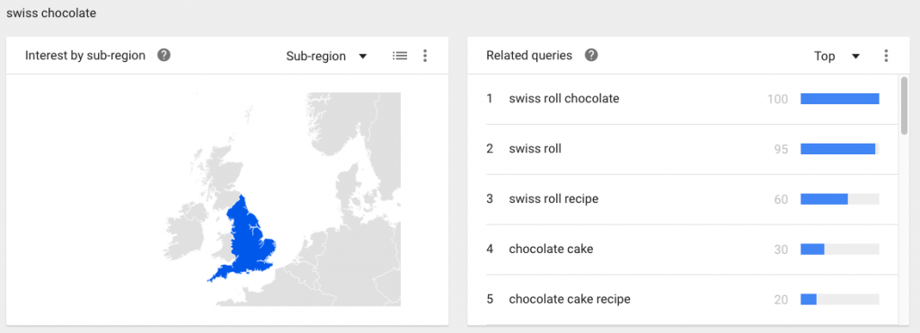Image resolution: width=920 pixels, height=333 pixels.
Task: Click the rank number 5 in Related queries
Action: click(490, 299)
